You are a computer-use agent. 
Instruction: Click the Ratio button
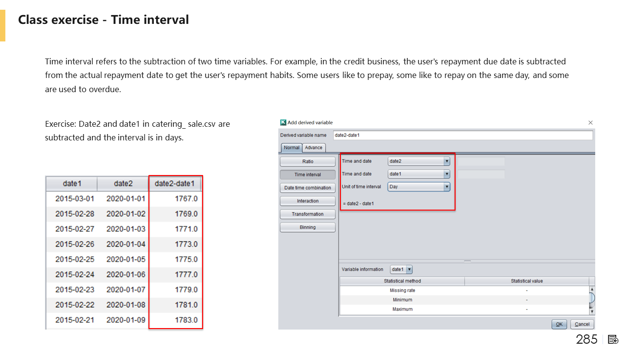[308, 161]
